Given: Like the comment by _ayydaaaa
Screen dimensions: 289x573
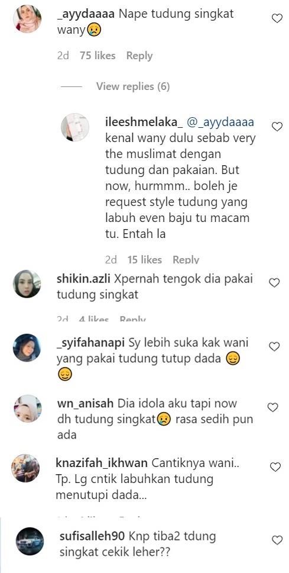Looking at the screenshot, I should 277,18.
